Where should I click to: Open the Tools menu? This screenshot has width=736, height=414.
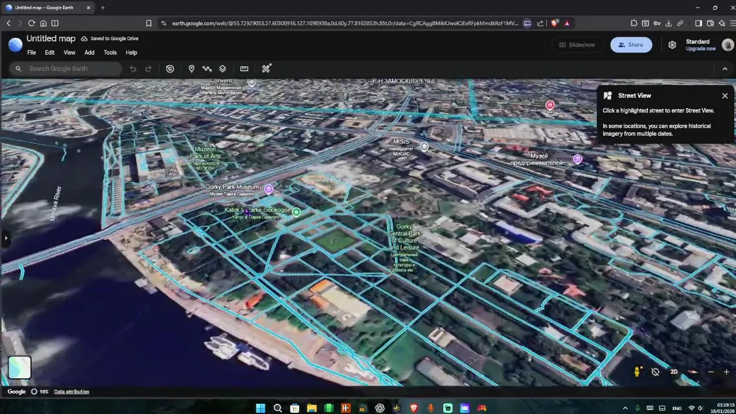pos(110,52)
